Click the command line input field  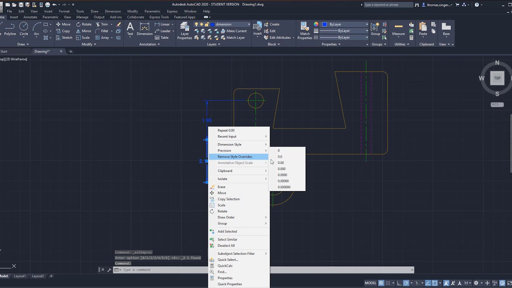[264, 270]
